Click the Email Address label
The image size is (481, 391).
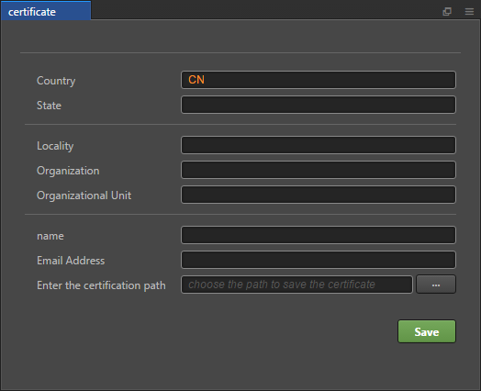pyautogui.click(x=71, y=261)
